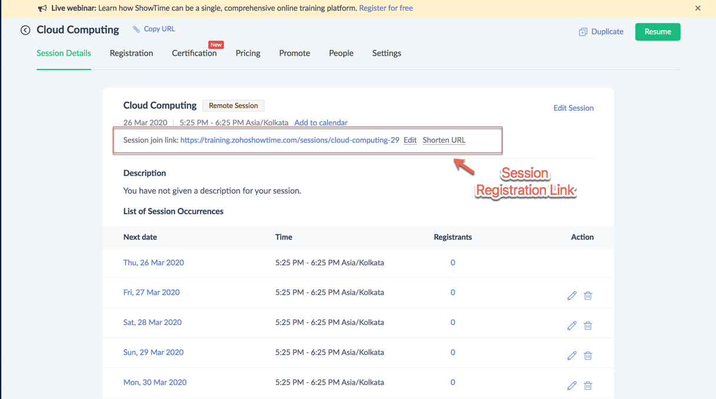Click Edit next to session join link
Viewport: 716px width, 399px height.
coord(410,140)
